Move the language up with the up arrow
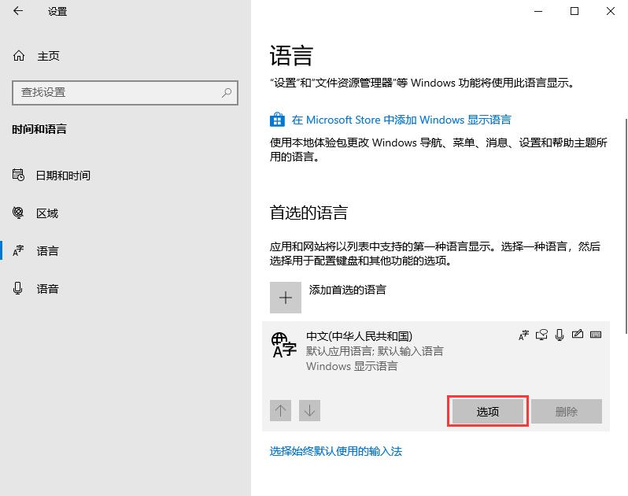 281,410
